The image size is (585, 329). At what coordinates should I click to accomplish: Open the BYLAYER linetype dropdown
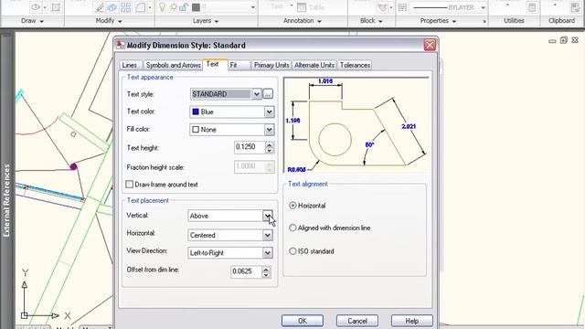pyautogui.click(x=484, y=7)
